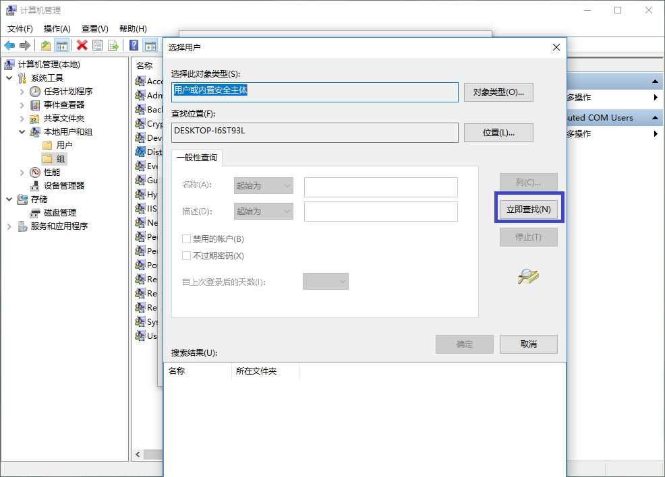Close the 选择用户 dialog
Screen dimensions: 665x477
click(556, 47)
